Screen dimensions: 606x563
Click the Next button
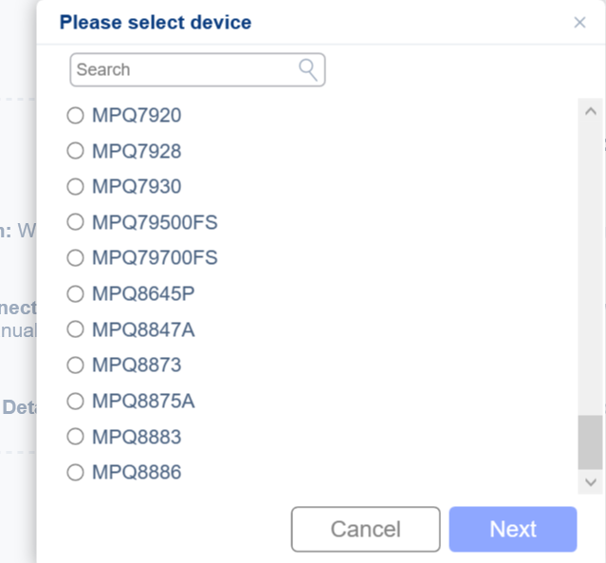513,529
